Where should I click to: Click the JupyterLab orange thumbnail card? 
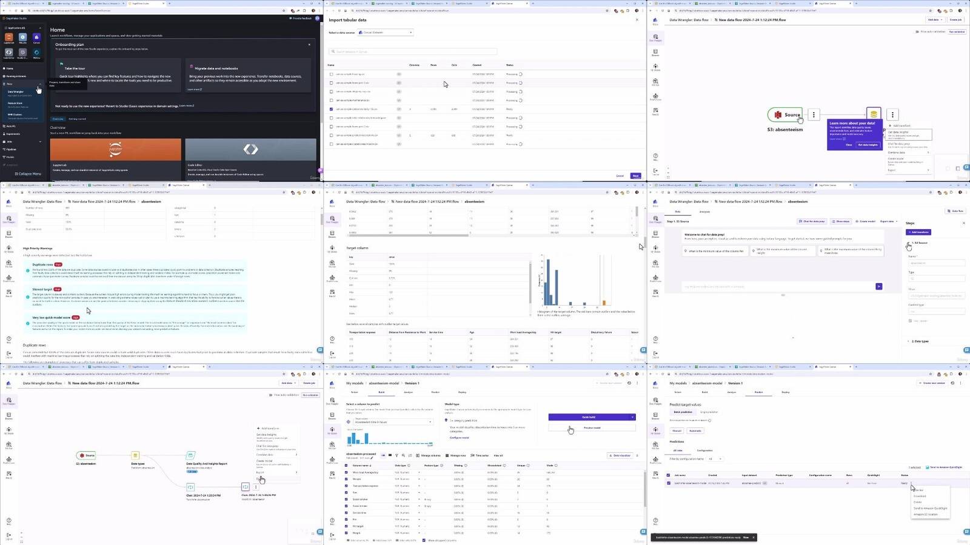click(x=115, y=149)
